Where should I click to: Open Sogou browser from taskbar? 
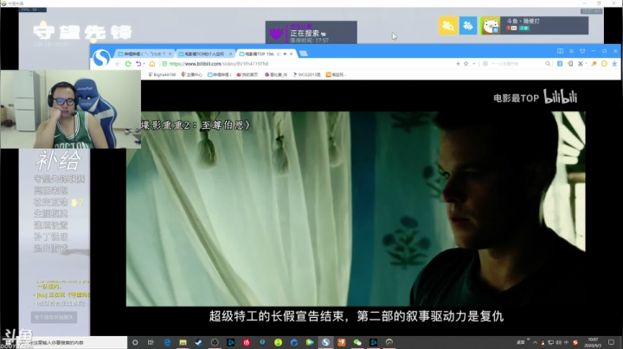325,342
